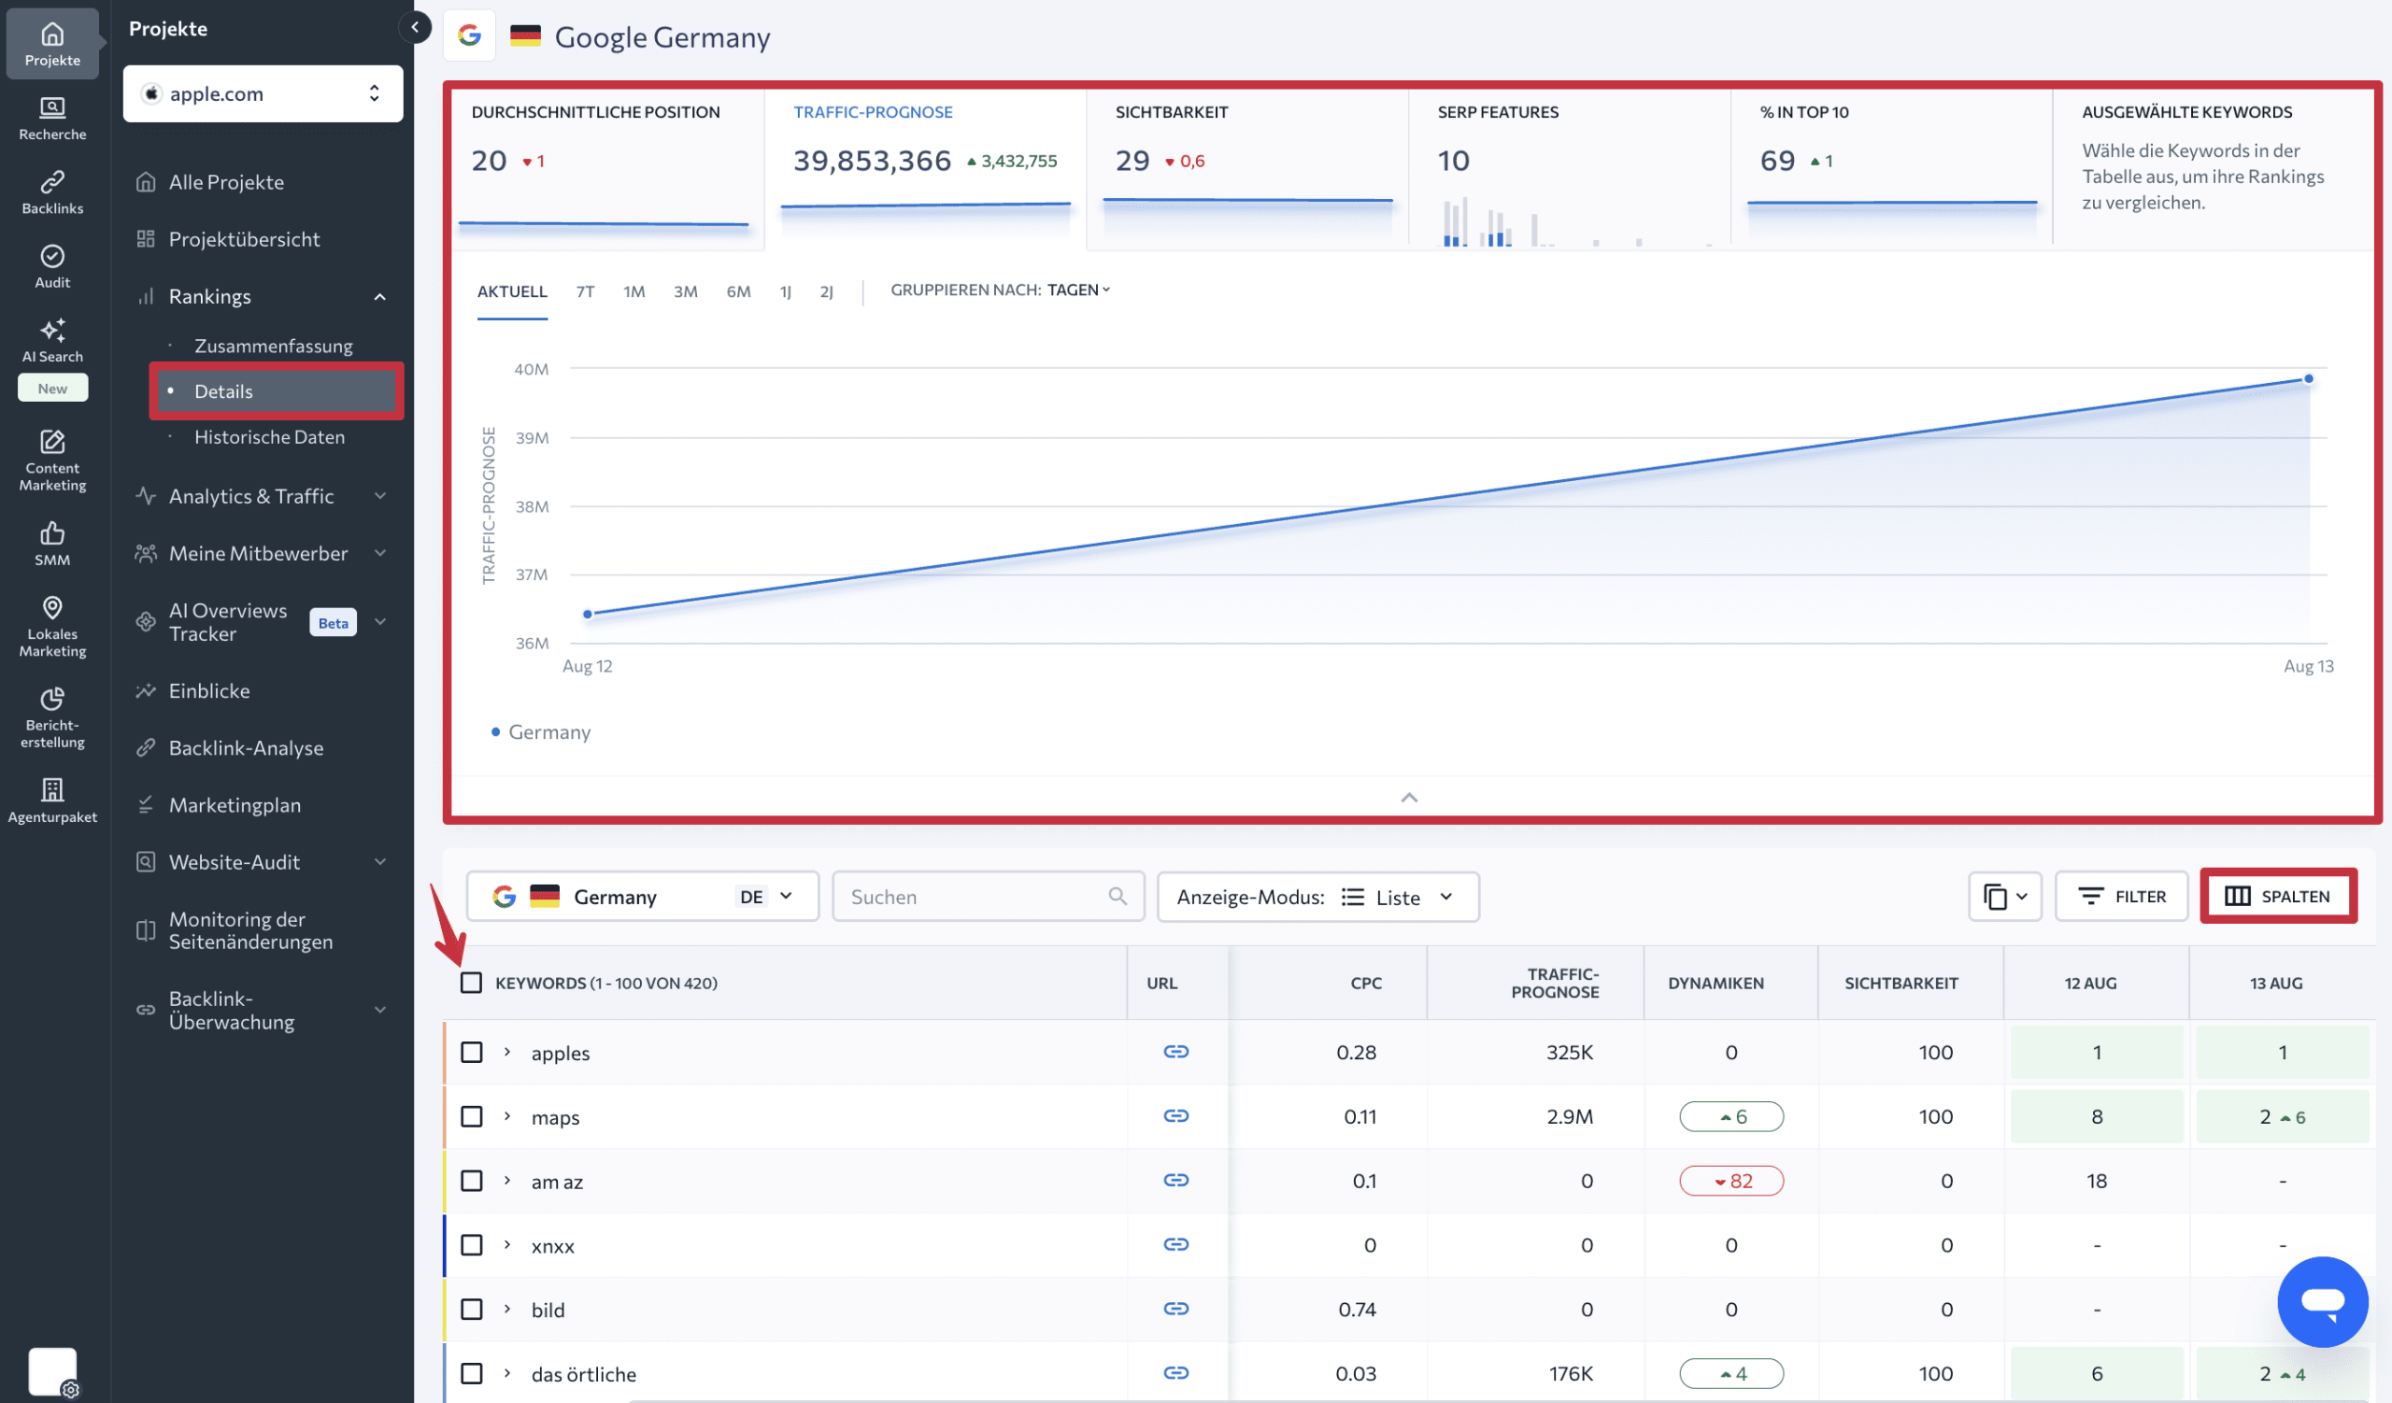Tick the checkbox for bild keyword
Image resolution: width=2392 pixels, height=1403 pixels.
(471, 1309)
